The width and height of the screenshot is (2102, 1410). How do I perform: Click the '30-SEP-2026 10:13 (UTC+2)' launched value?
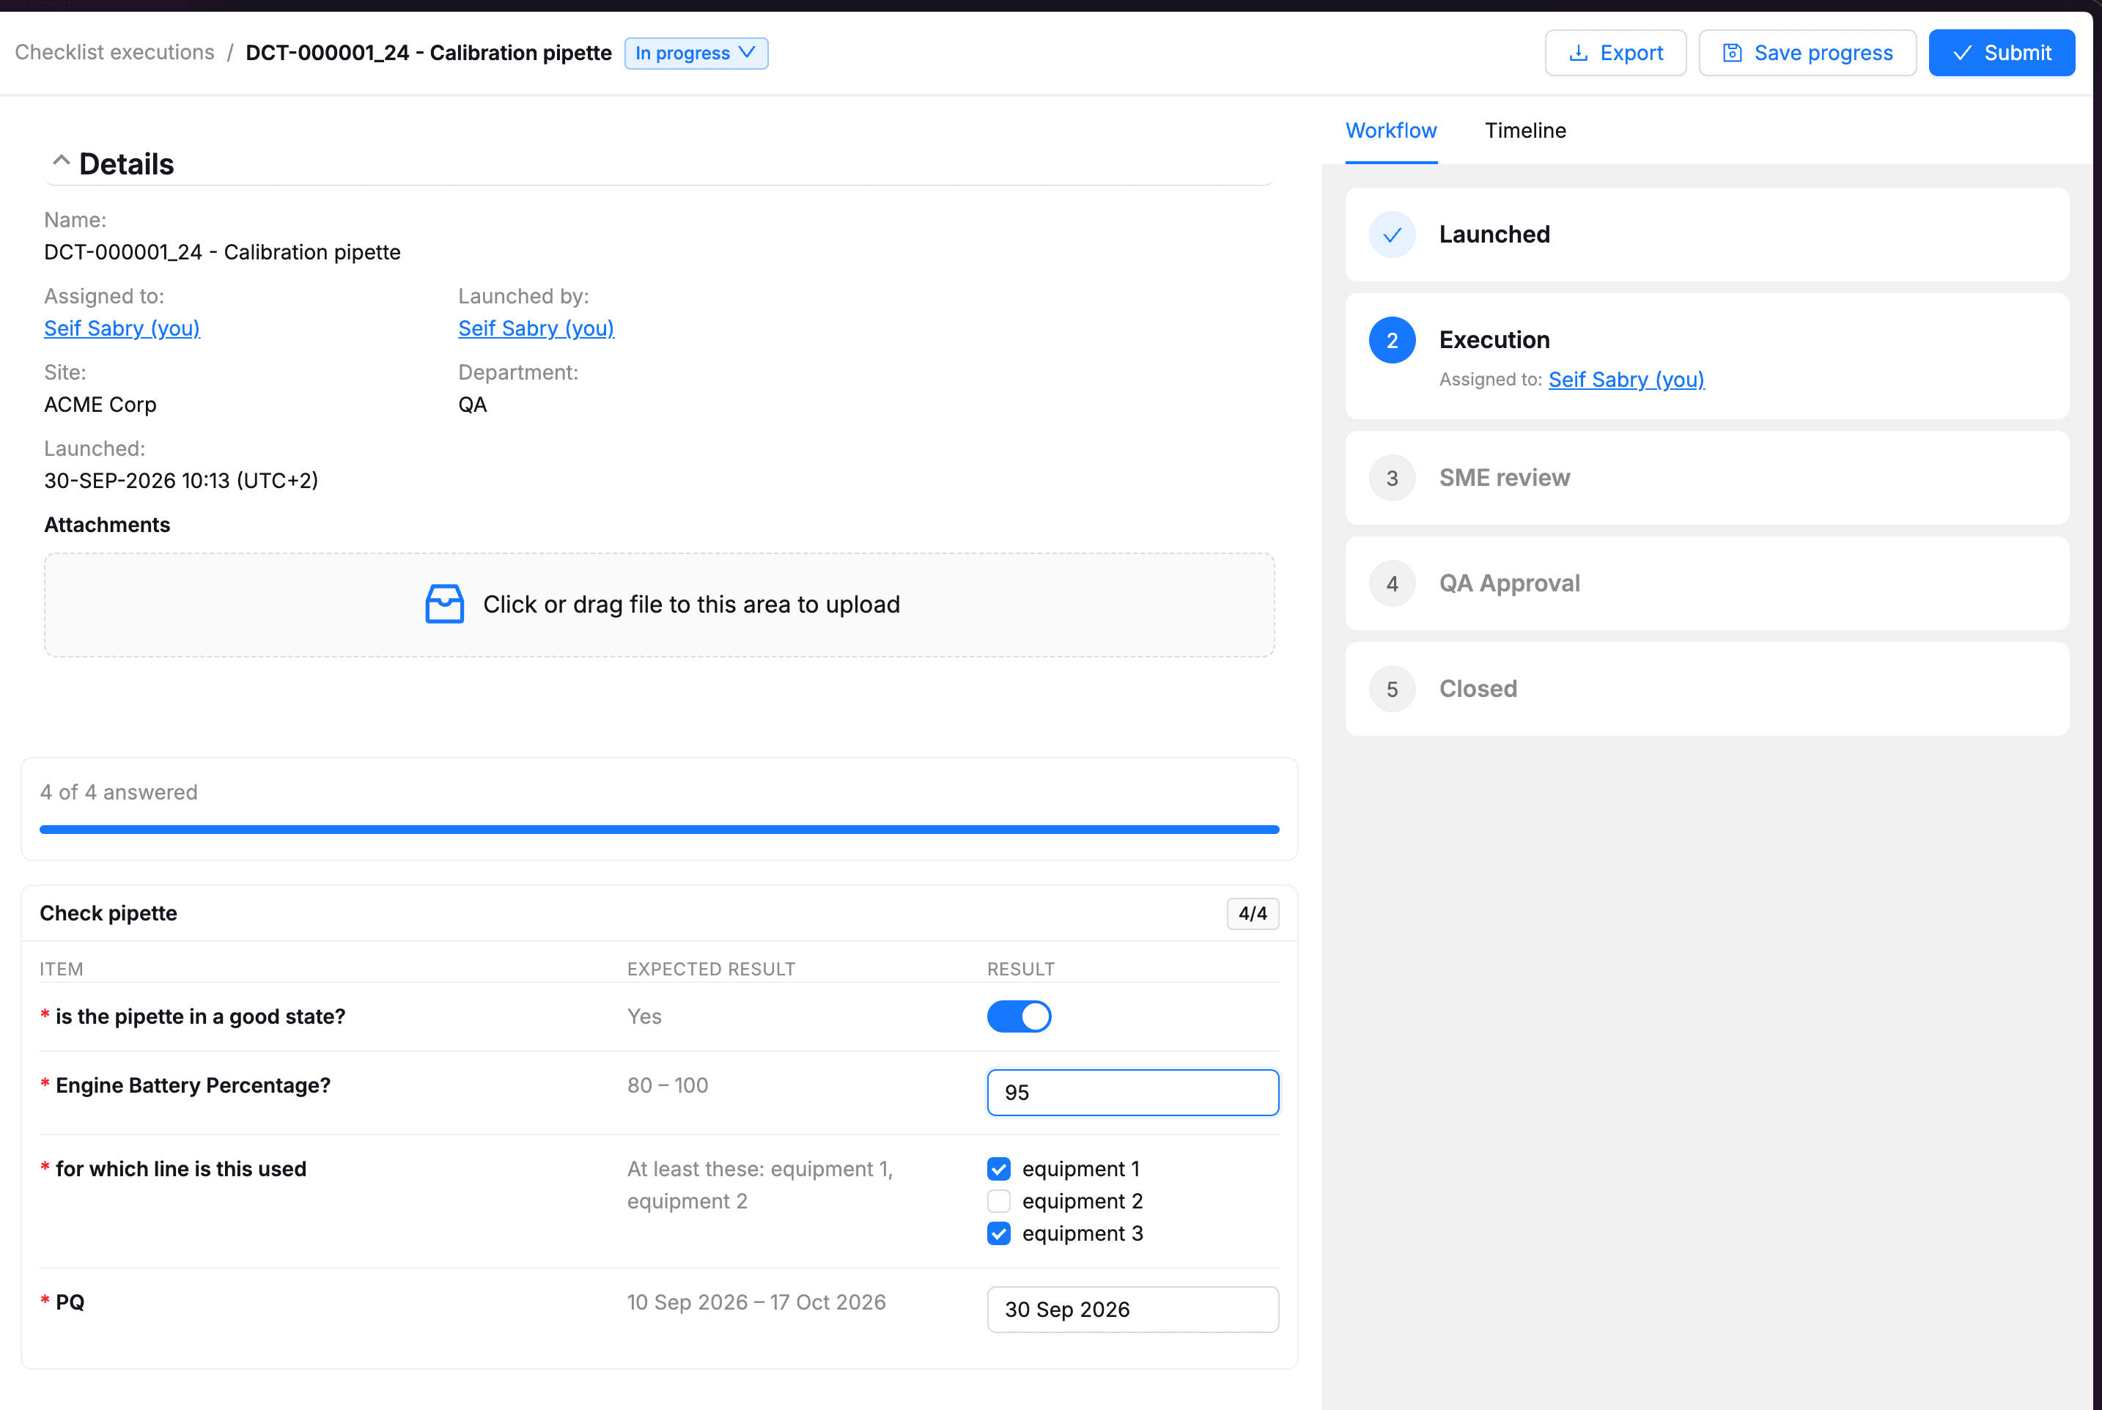click(181, 481)
